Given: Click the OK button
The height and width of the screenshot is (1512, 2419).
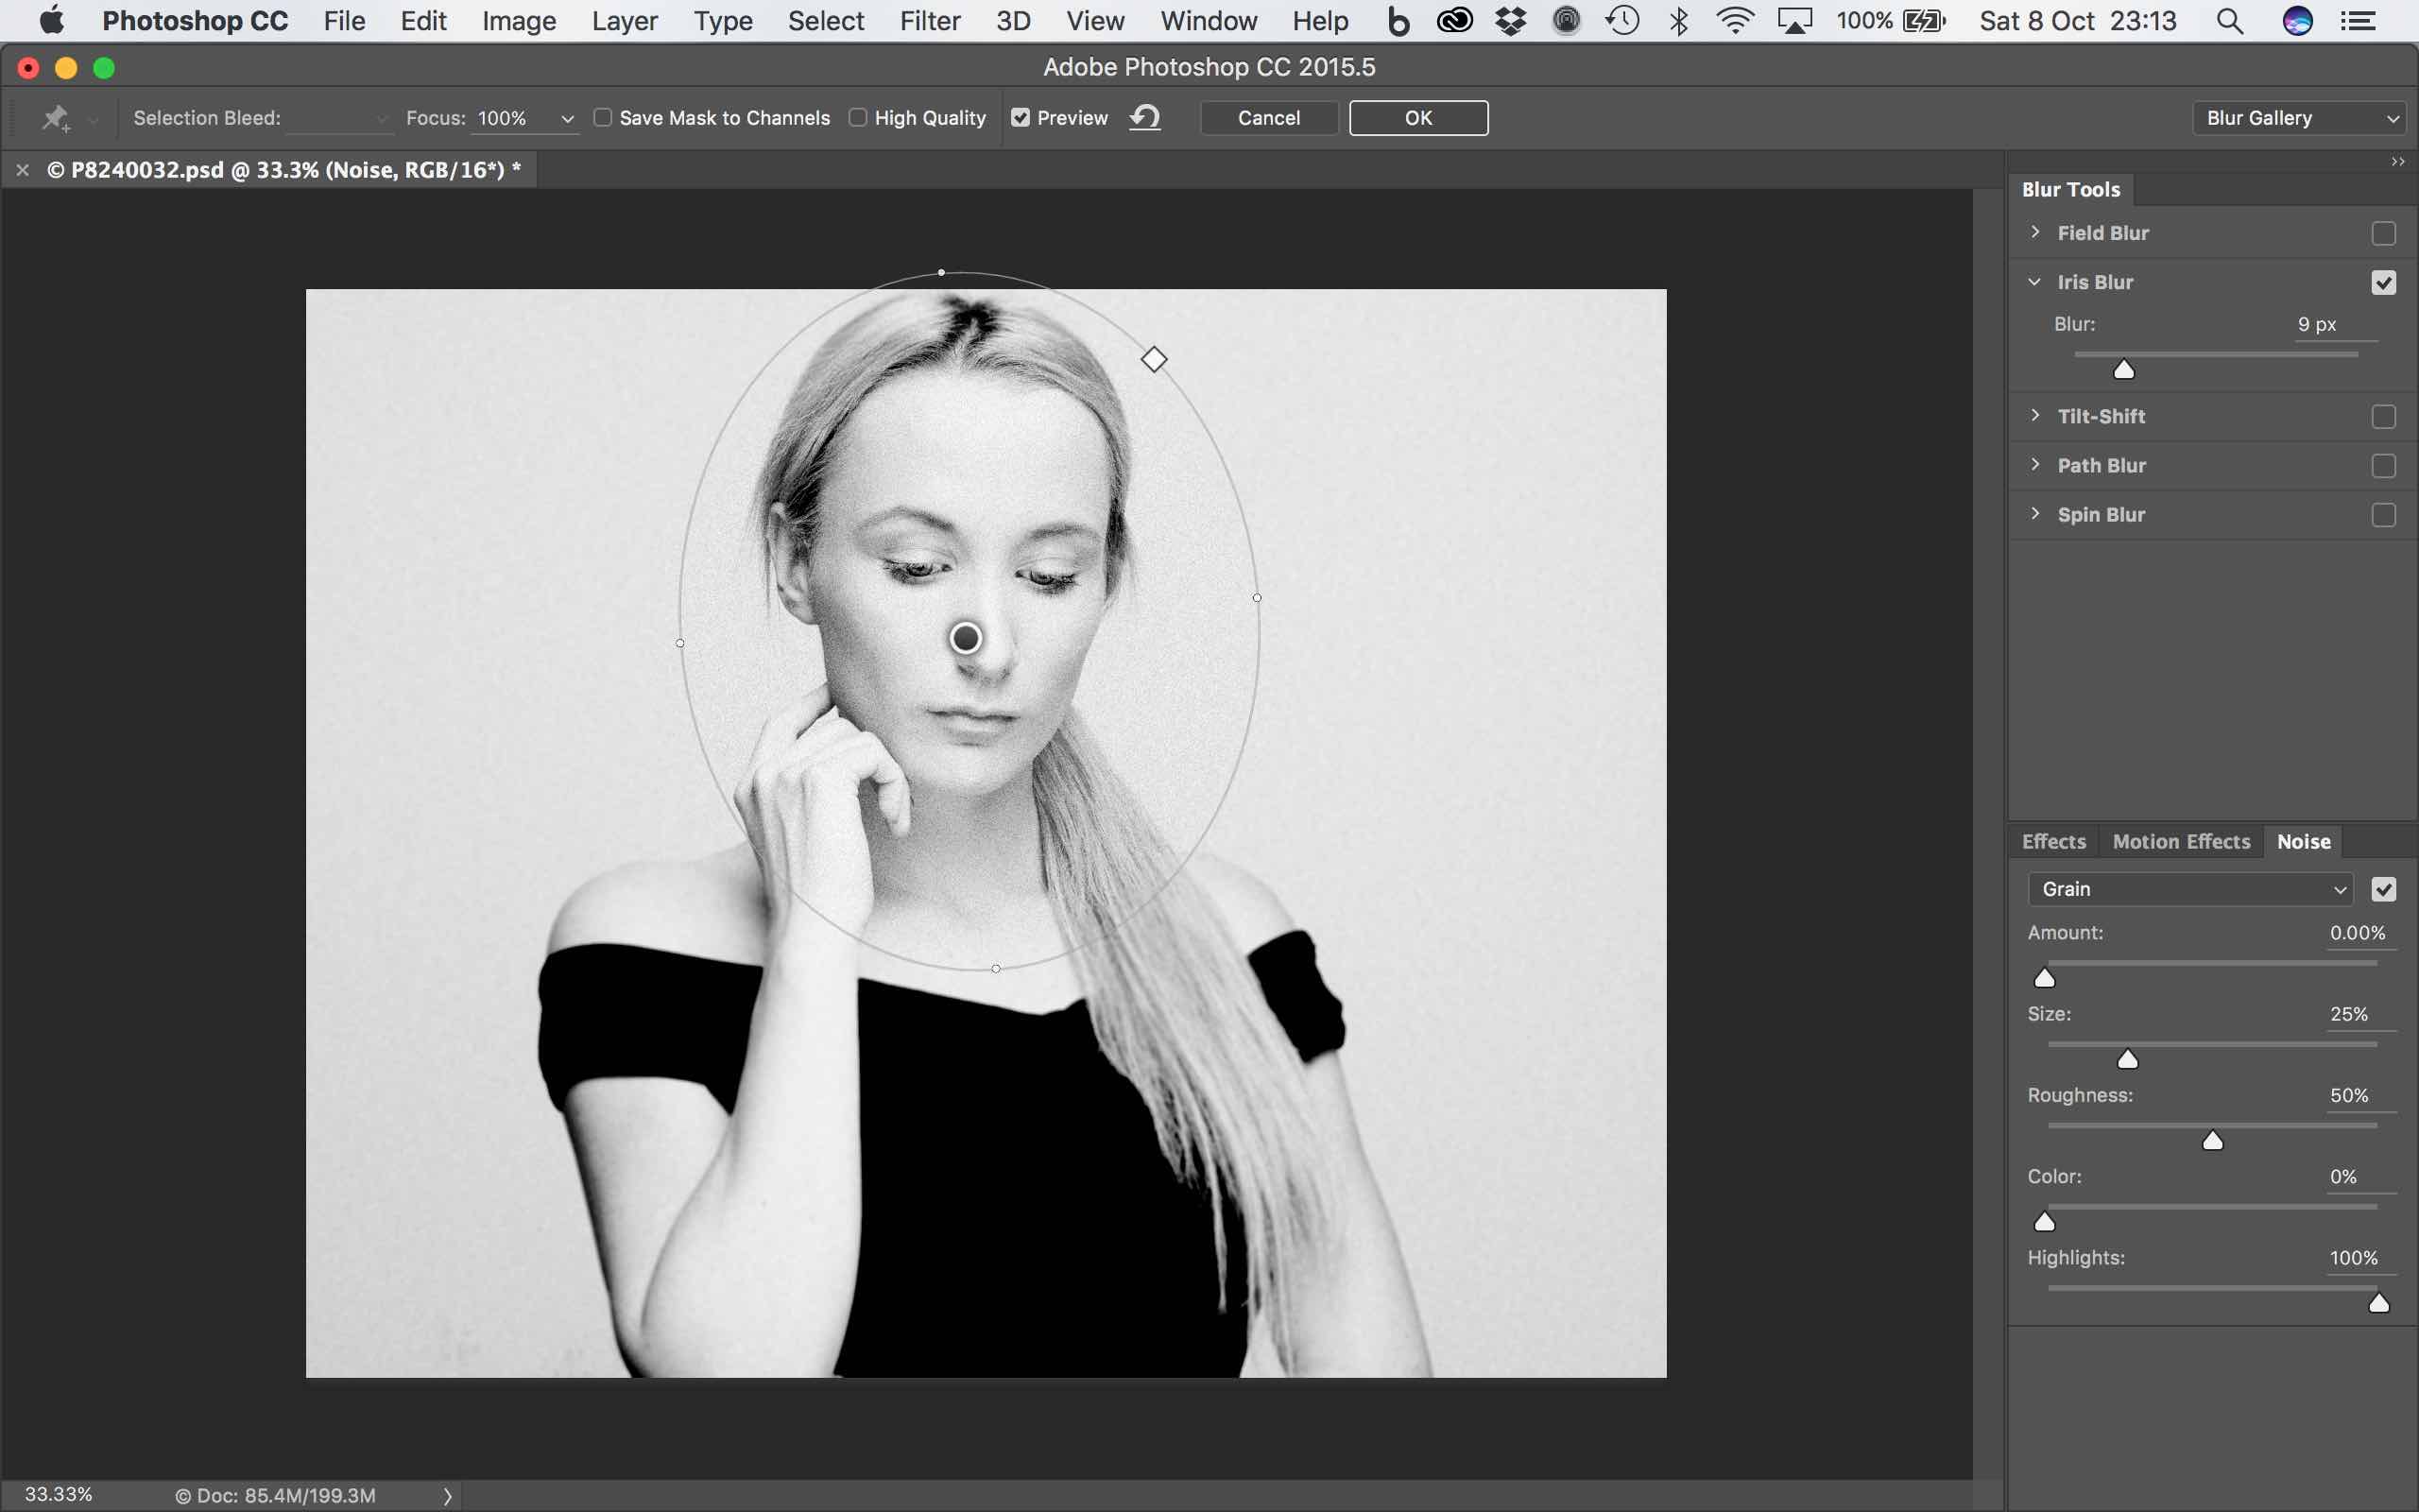Looking at the screenshot, I should click(1417, 118).
